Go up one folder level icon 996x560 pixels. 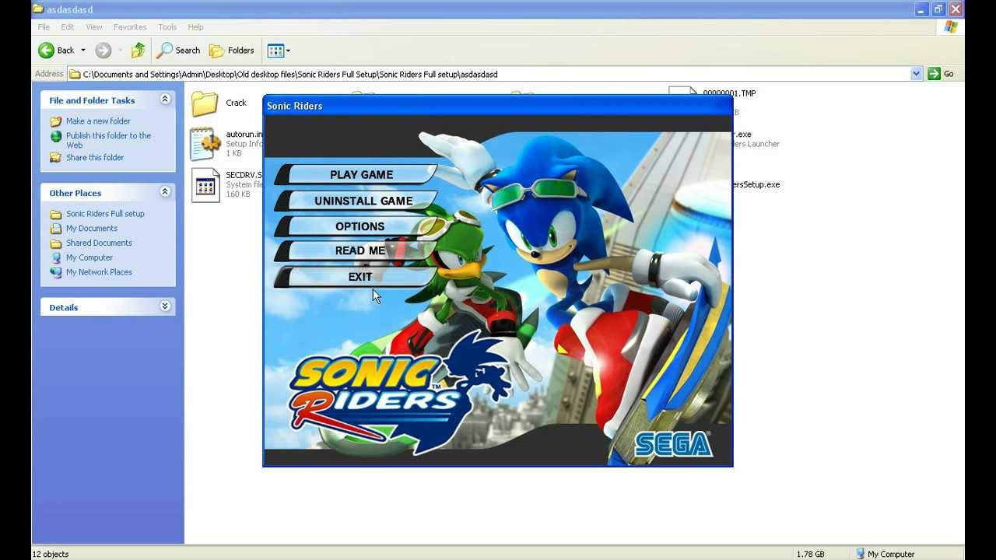tap(138, 51)
